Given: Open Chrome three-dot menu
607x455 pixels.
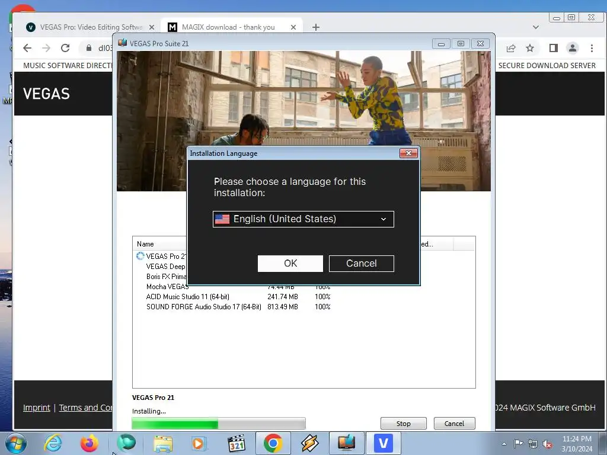Looking at the screenshot, I should coord(592,48).
